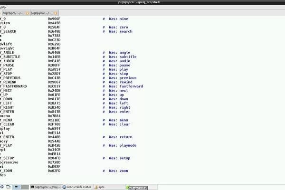Click the hex code 0x906F
The width and height of the screenshot is (285, 190).
tap(54, 19)
